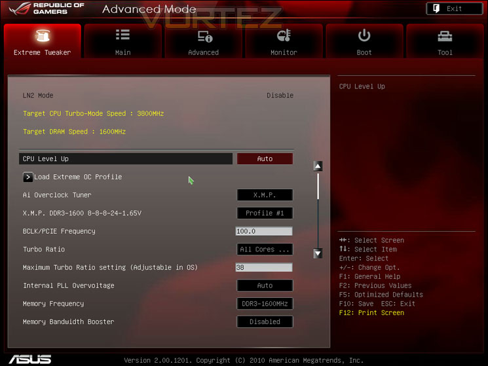Click the Exit button
This screenshot has width=488, height=366.
pyautogui.click(x=454, y=9)
